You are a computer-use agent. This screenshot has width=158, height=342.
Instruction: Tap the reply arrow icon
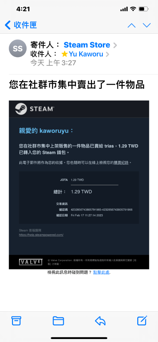coord(100,321)
